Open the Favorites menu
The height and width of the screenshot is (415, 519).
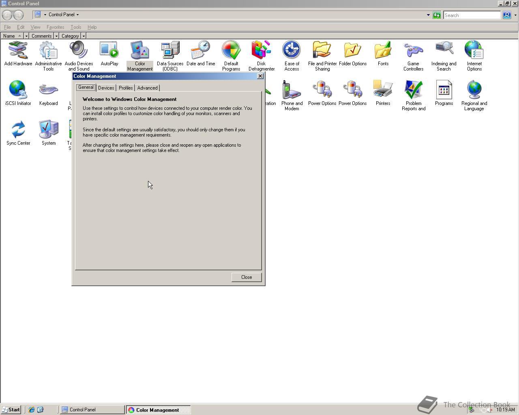click(x=55, y=27)
